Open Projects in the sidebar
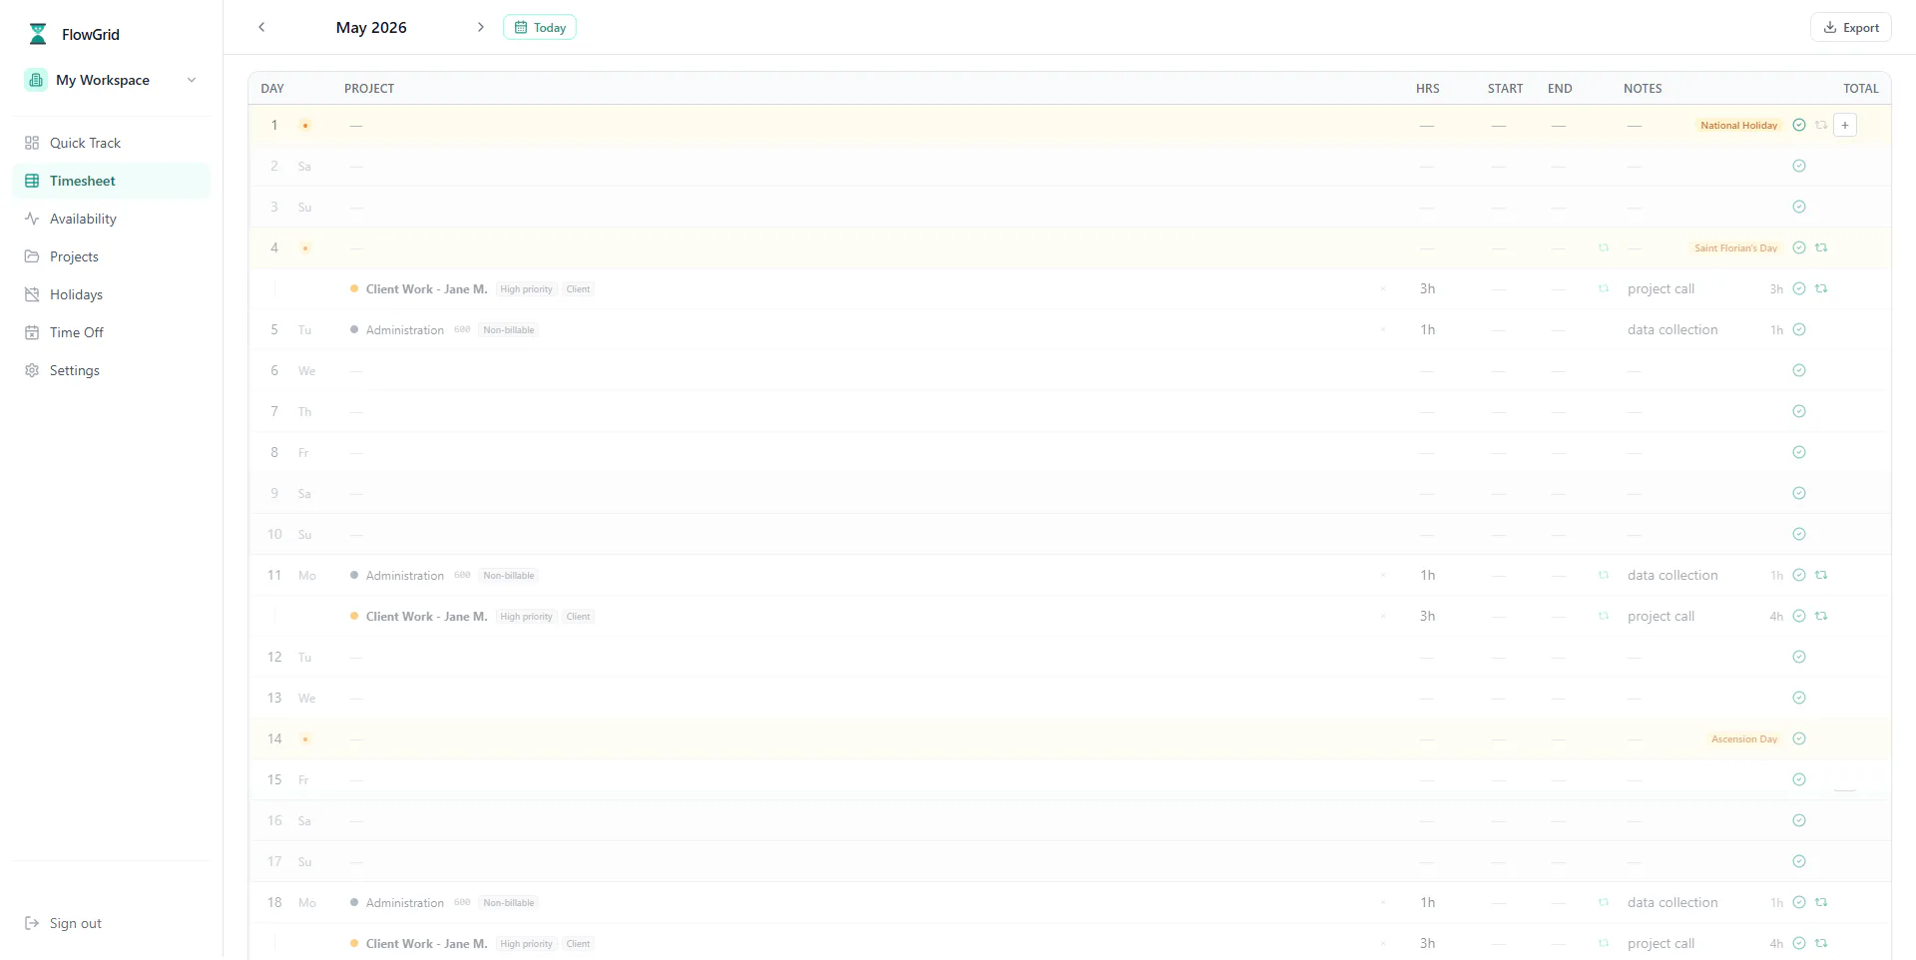This screenshot has height=960, width=1916. coord(111,256)
